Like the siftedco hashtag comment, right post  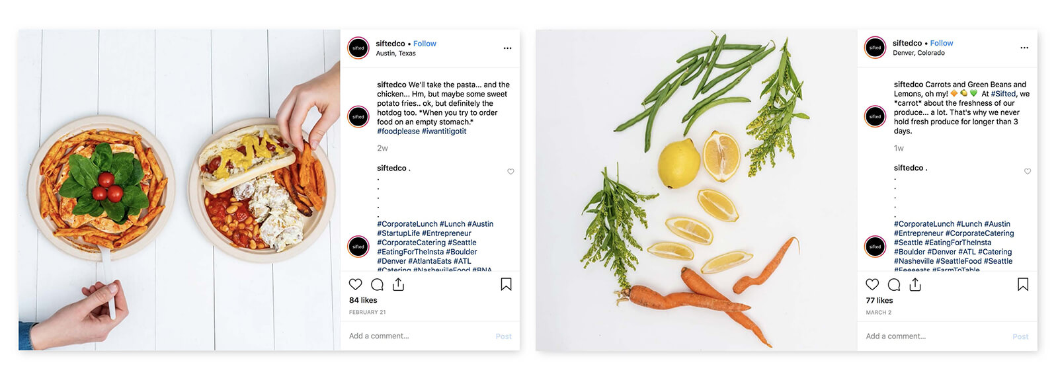pos(1028,171)
